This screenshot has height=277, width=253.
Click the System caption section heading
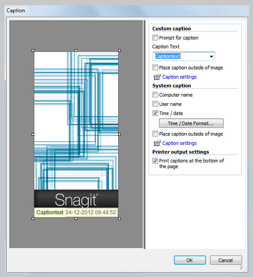click(171, 86)
